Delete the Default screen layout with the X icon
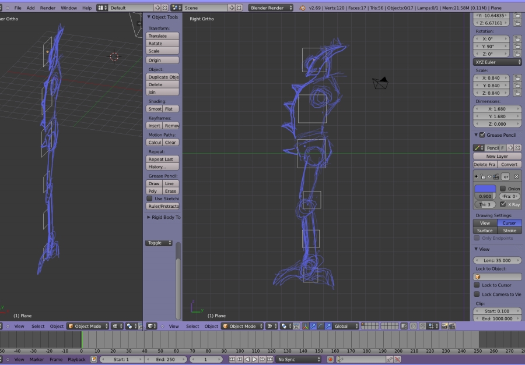Image resolution: width=525 pixels, height=365 pixels. point(164,8)
